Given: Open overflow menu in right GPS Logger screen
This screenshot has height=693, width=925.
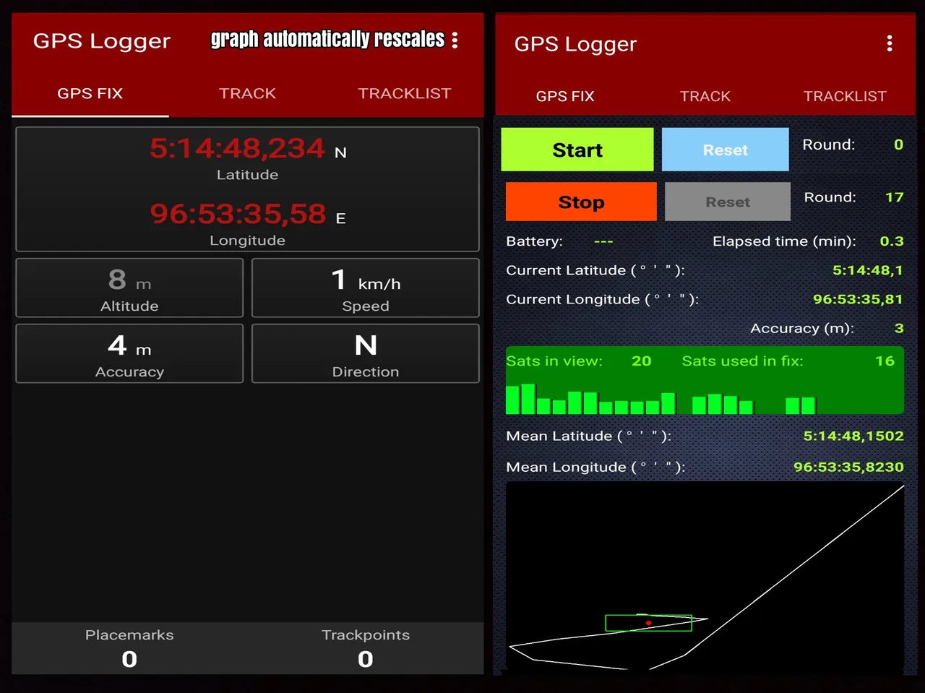Looking at the screenshot, I should pyautogui.click(x=890, y=43).
